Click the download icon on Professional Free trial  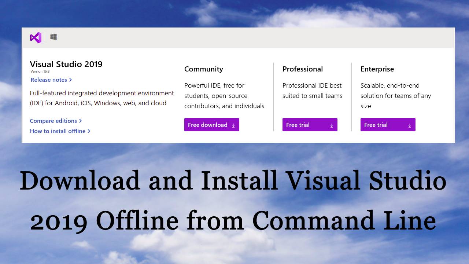click(332, 125)
